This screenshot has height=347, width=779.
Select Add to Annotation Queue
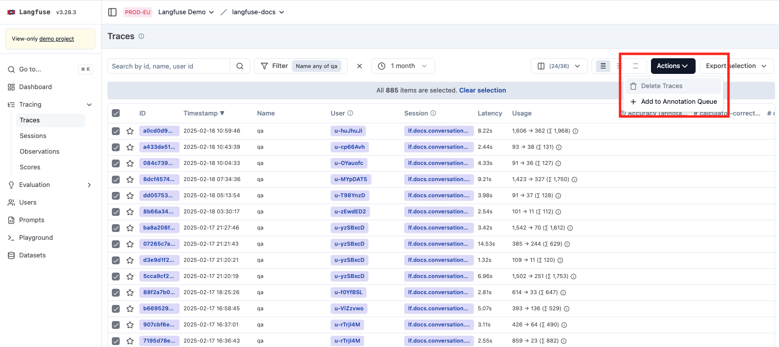click(x=678, y=102)
